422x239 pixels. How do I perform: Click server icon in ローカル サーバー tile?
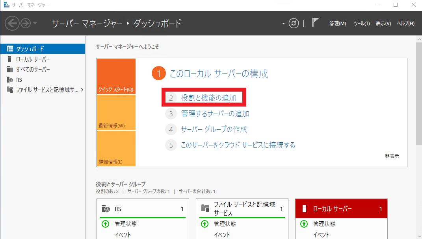pyautogui.click(x=305, y=209)
